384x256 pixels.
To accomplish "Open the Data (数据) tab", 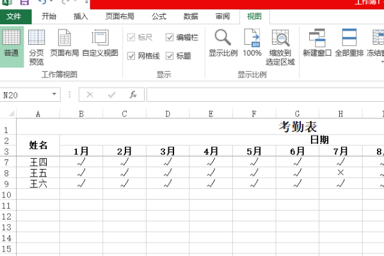I will tap(191, 17).
